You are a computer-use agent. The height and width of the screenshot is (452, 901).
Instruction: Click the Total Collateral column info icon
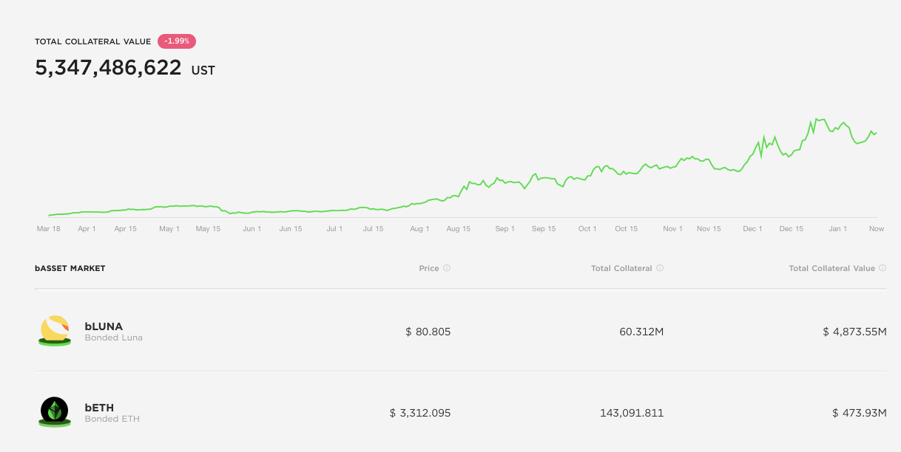pos(660,268)
